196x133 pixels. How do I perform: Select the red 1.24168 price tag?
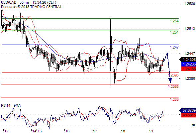[x=189, y=69]
